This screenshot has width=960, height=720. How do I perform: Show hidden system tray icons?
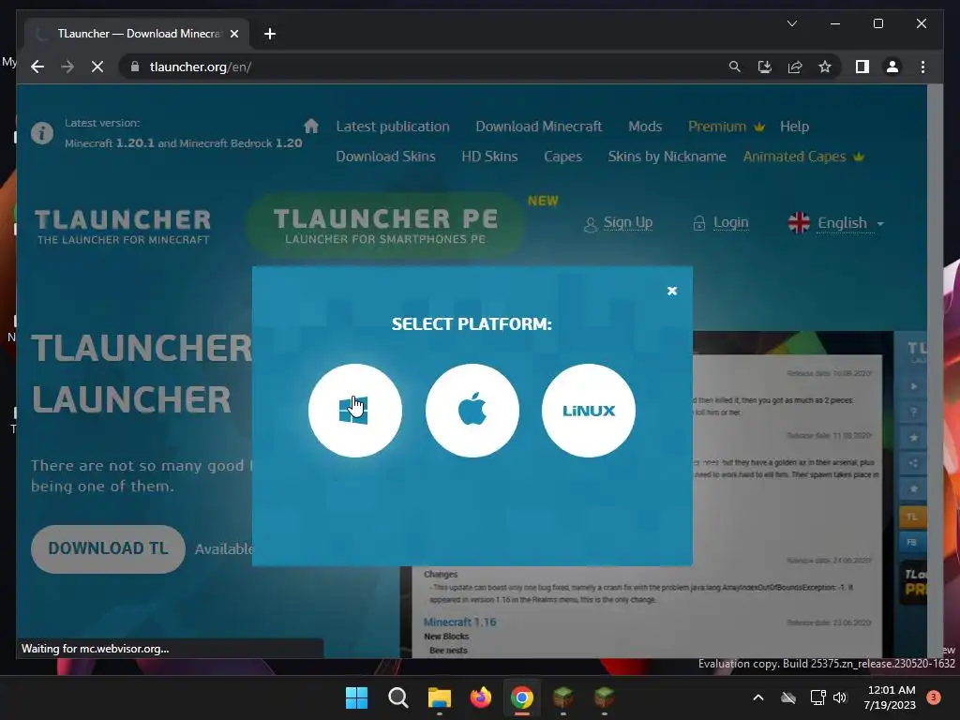(757, 697)
